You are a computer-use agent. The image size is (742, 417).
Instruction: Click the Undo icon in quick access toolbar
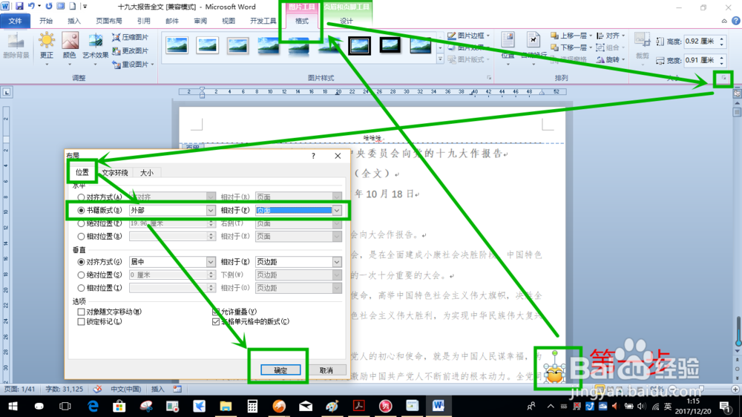[31, 6]
